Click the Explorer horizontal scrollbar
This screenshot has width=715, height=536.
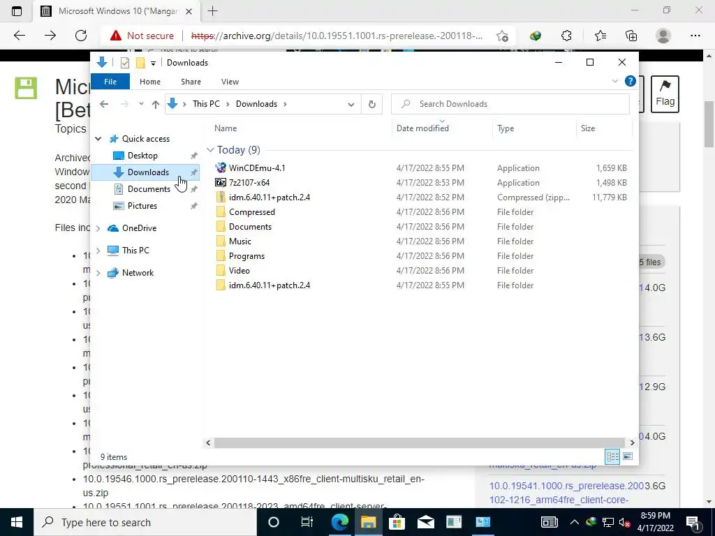click(419, 442)
